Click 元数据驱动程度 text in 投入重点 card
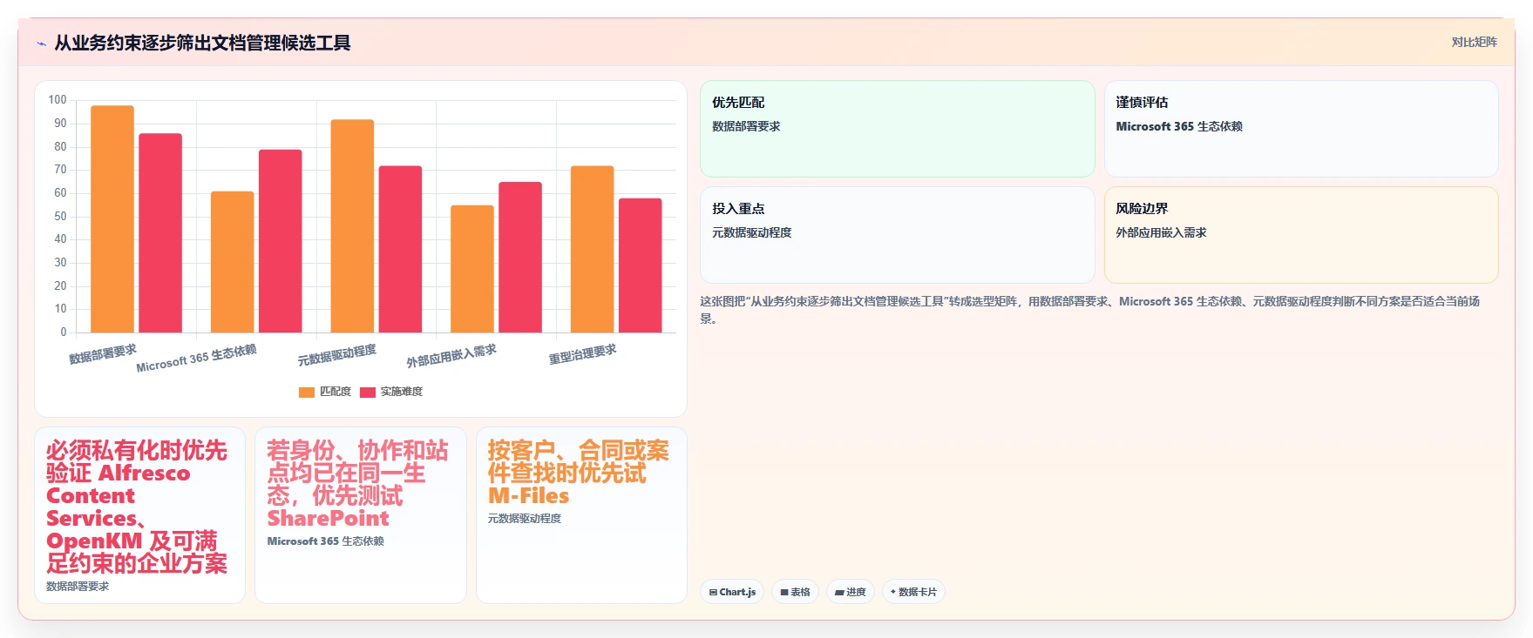Image resolution: width=1533 pixels, height=638 pixels. click(751, 232)
